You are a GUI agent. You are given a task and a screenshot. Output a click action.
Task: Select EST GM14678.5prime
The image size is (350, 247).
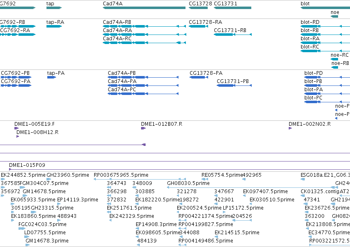tap(44, 192)
